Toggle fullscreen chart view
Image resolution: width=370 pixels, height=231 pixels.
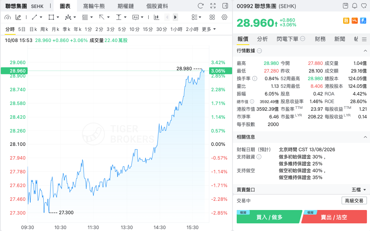213,6
